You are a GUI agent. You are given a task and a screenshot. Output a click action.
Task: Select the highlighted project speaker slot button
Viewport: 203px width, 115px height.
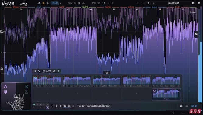[47, 107]
